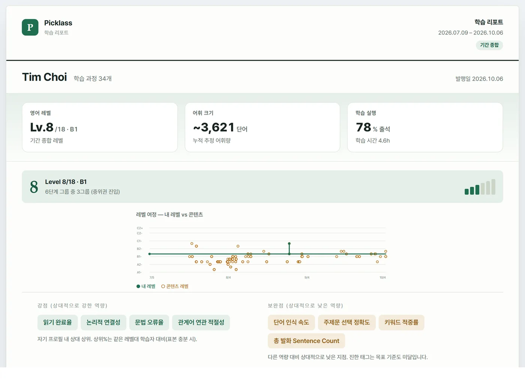The height and width of the screenshot is (382, 525).
Task: Click the chart title 레벨 여정
Action: (169, 215)
